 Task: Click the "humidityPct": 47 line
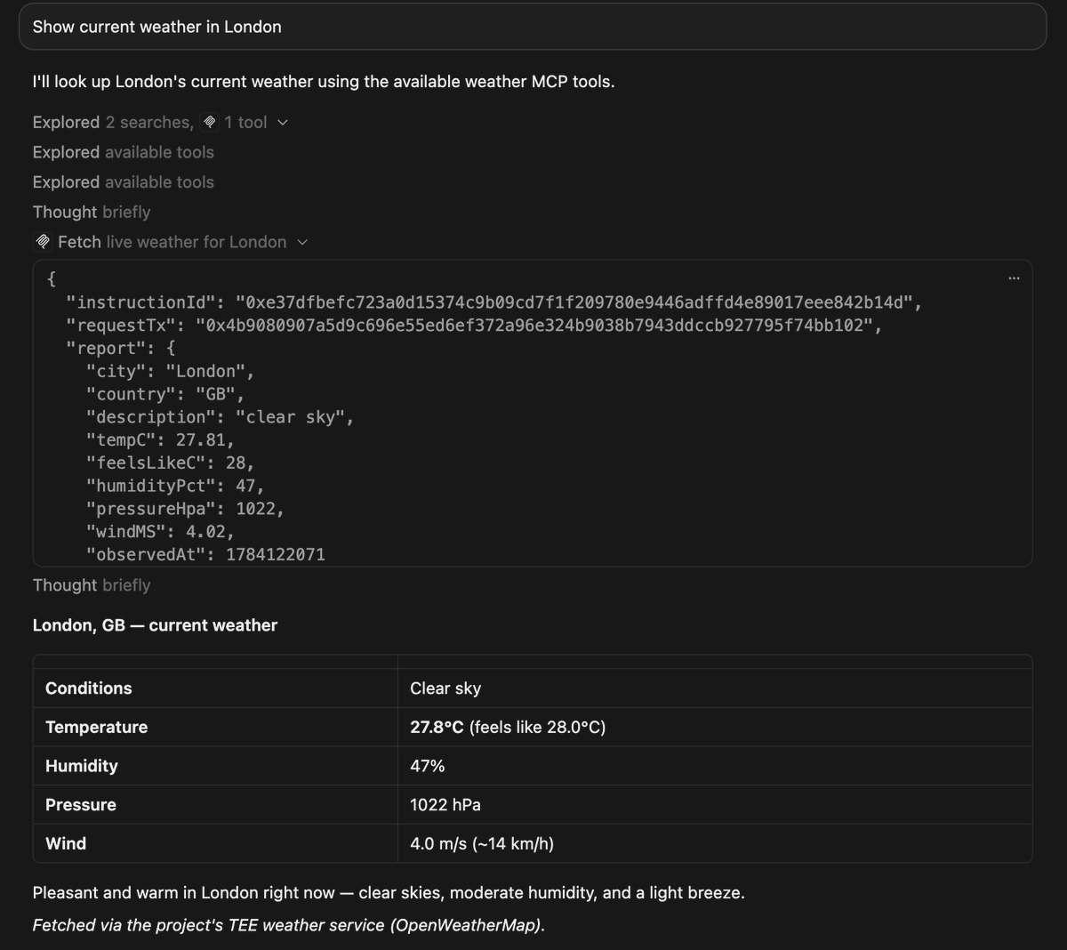175,486
